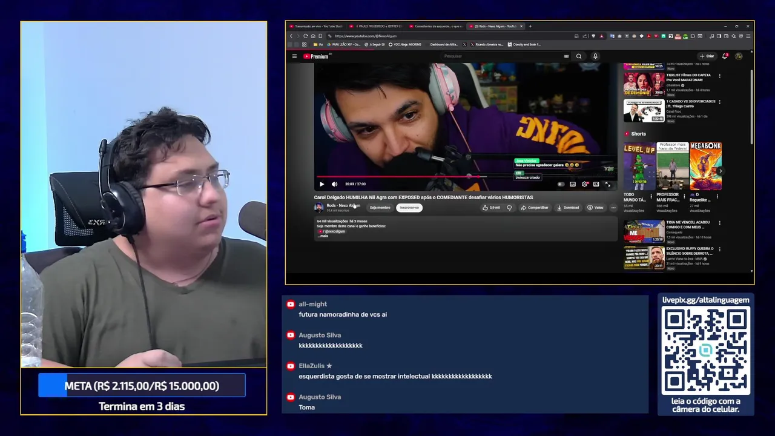Reload the page with the refresh icon
Image resolution: width=775 pixels, height=436 pixels.
click(305, 36)
